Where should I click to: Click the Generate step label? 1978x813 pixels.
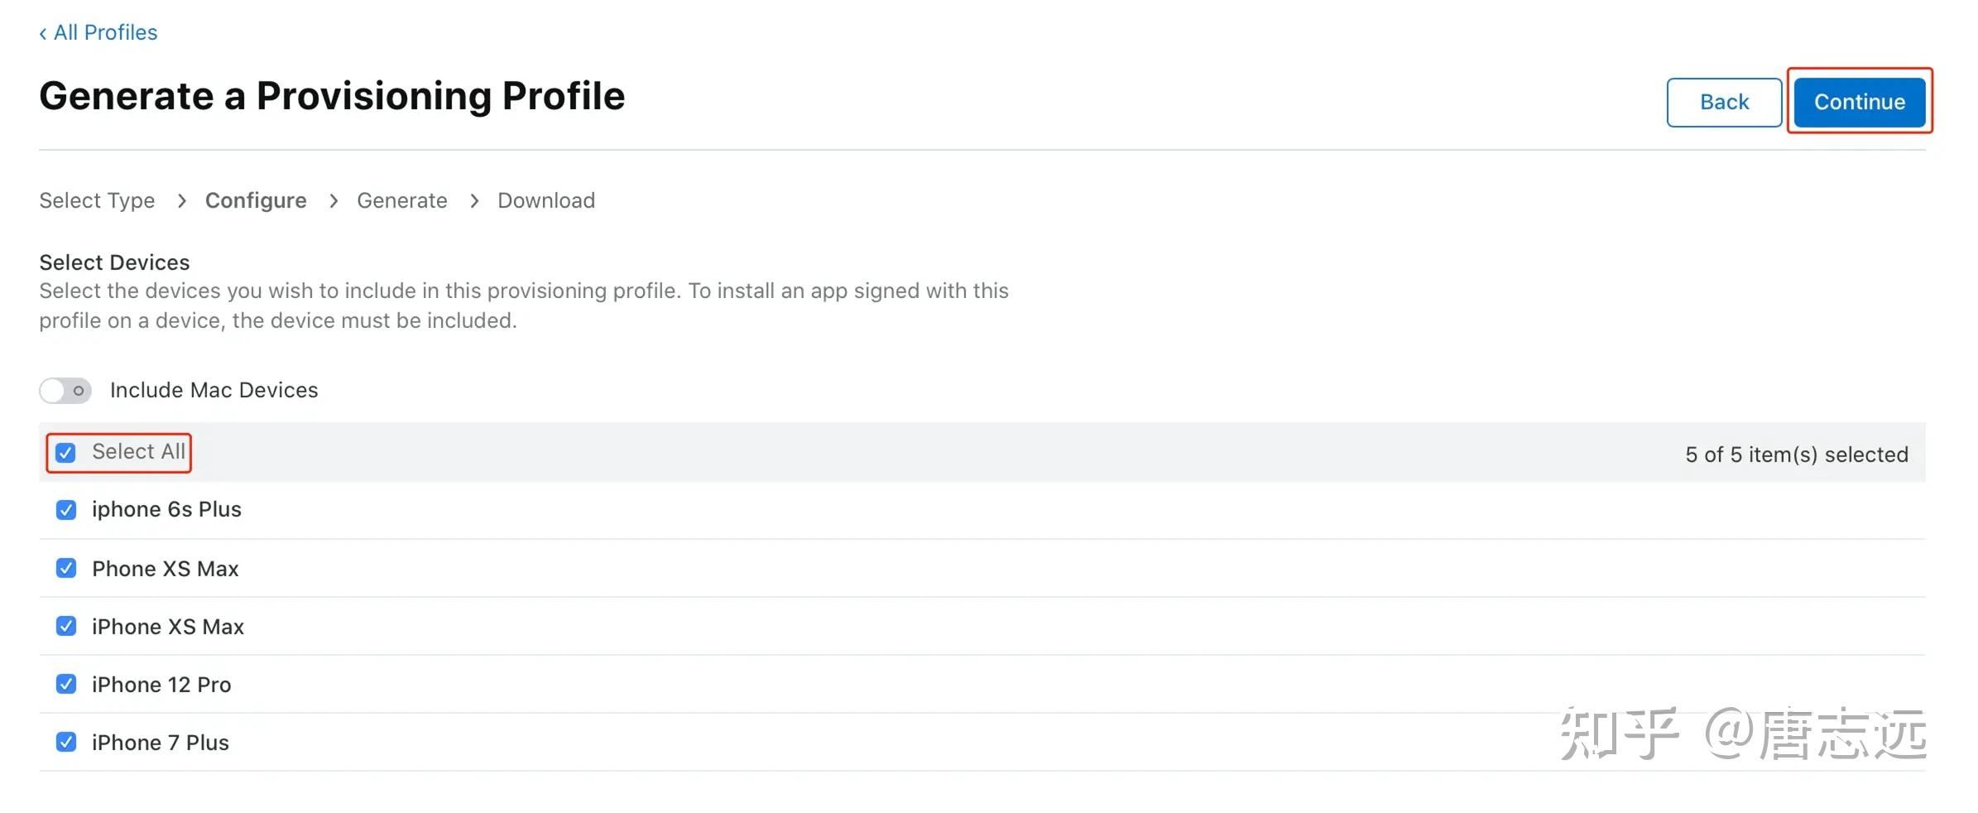coord(401,200)
